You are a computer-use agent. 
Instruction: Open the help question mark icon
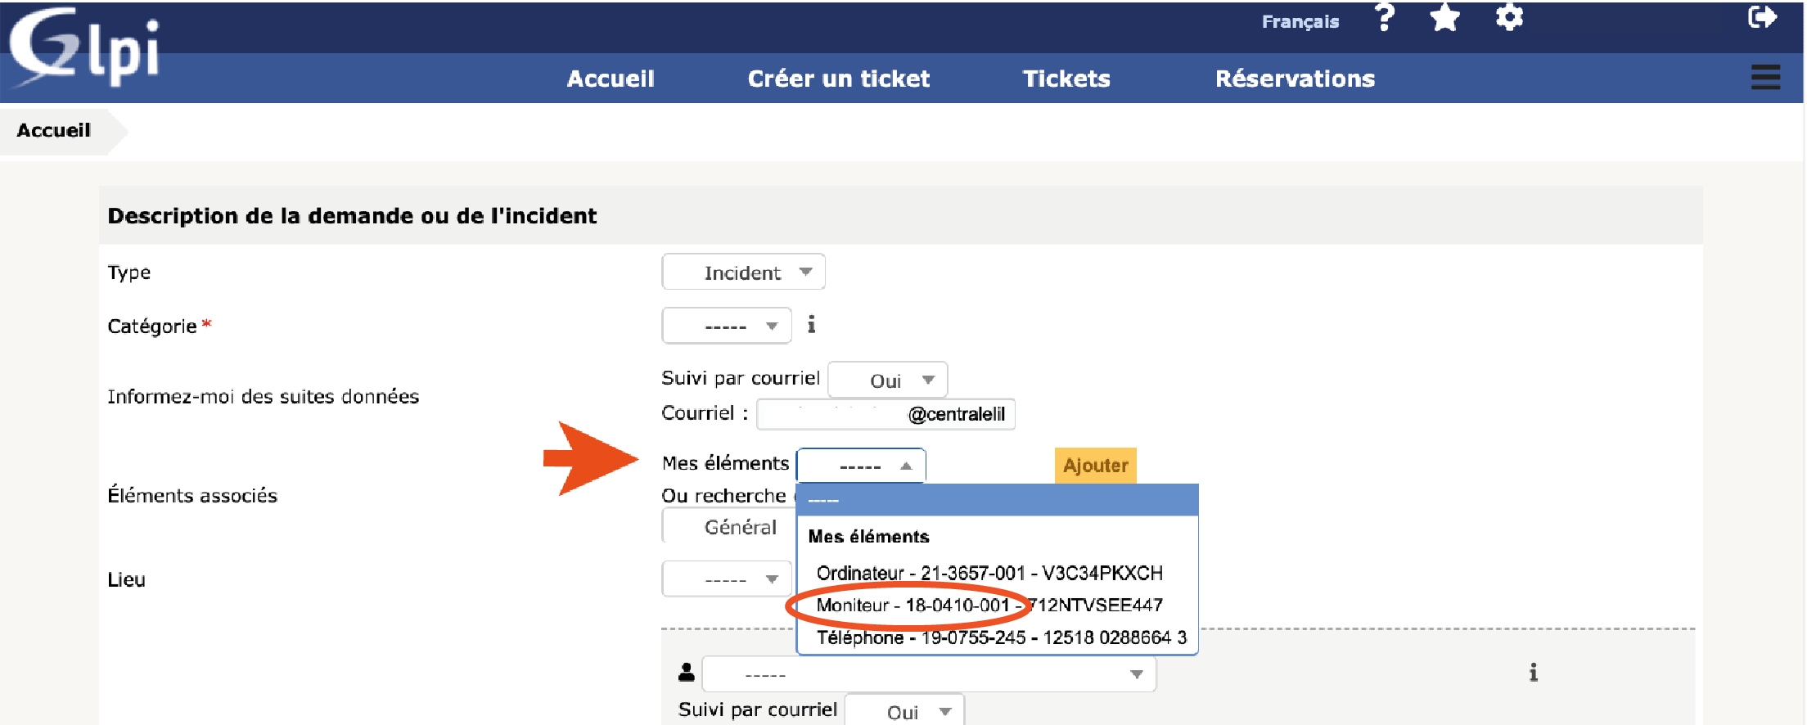[1385, 18]
